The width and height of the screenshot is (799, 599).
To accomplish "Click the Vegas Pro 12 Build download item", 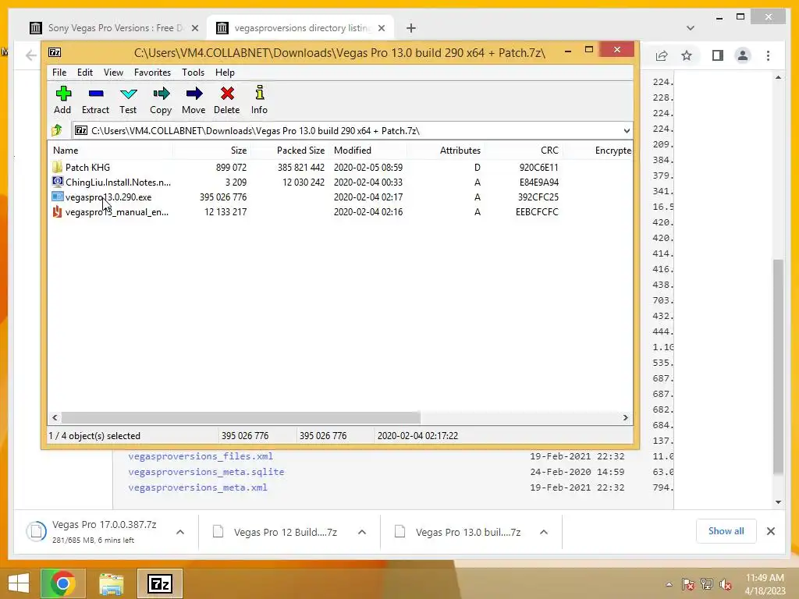I will (x=286, y=532).
